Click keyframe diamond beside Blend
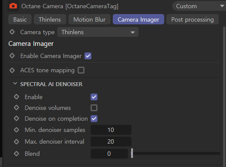 click(x=16, y=154)
